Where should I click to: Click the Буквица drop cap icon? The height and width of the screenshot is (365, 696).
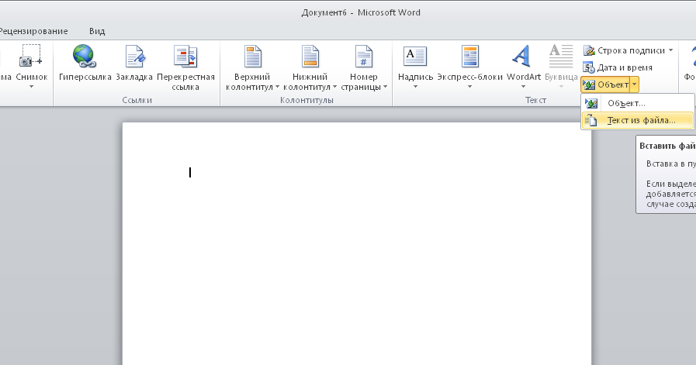pyautogui.click(x=561, y=57)
